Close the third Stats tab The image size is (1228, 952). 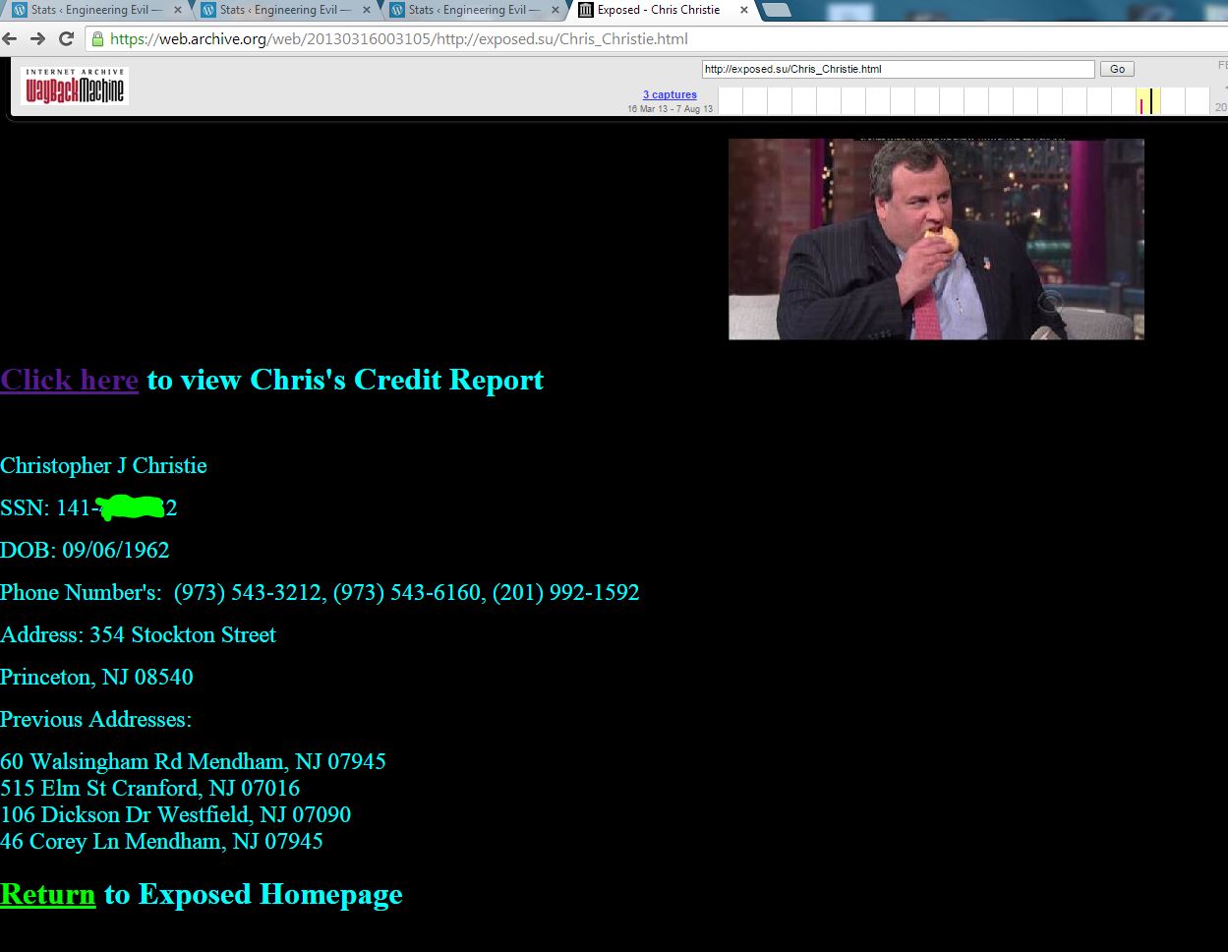556,10
